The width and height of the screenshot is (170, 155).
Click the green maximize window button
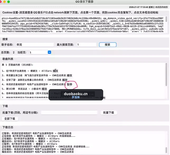pyautogui.click(x=8, y=2)
